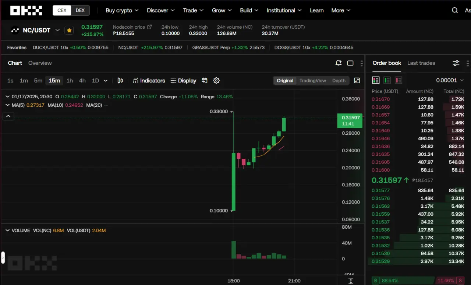The width and height of the screenshot is (471, 285).
Task: Open the Trade menu
Action: (x=193, y=10)
